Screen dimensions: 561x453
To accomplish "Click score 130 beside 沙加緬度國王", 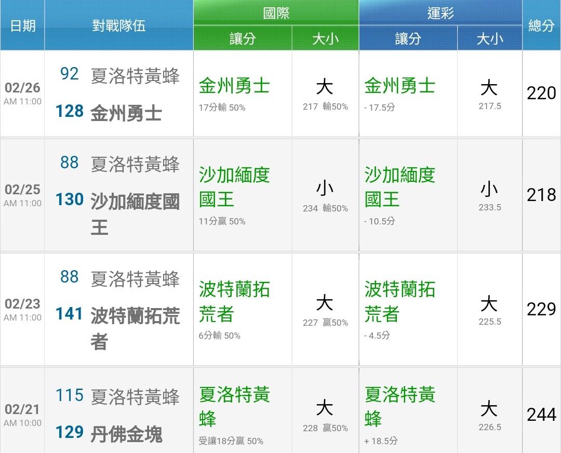I will pos(70,199).
